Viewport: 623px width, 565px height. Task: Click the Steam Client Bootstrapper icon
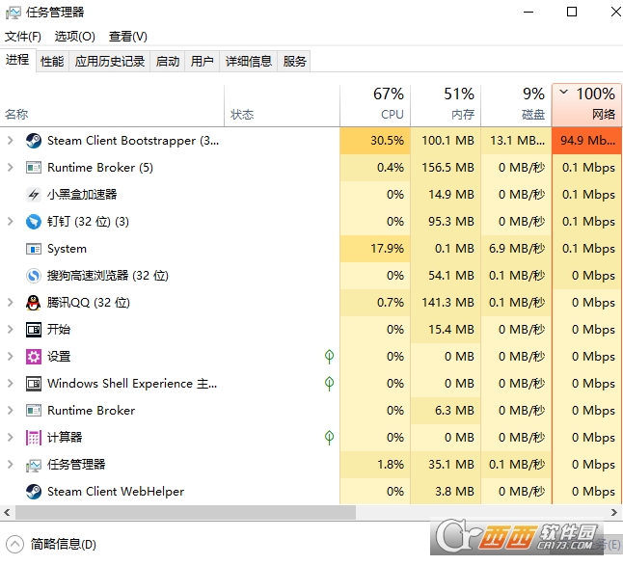click(34, 140)
